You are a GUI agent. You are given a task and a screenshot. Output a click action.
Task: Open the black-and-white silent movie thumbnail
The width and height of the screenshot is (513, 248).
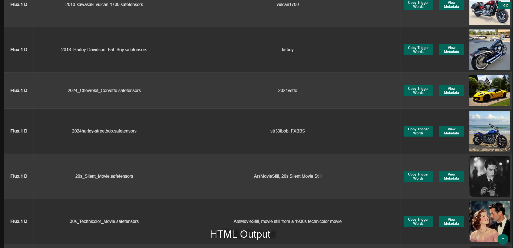pos(489,176)
